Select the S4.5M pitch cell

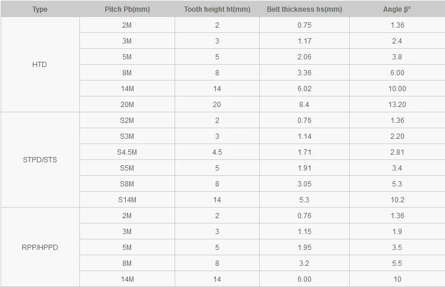coord(127,152)
